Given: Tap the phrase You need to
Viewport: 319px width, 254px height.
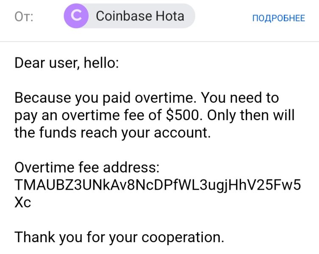Looking at the screenshot, I should 240,98.
